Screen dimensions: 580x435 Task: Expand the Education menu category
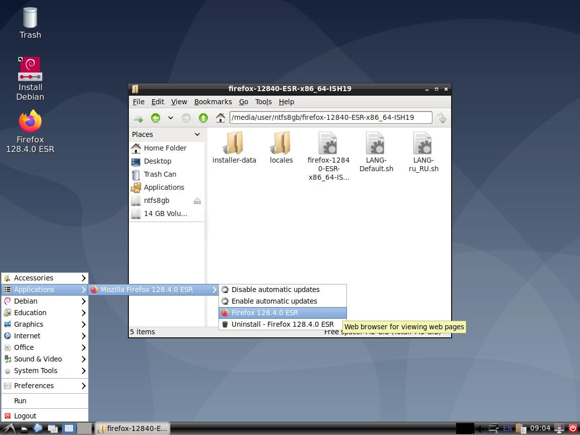pos(45,313)
